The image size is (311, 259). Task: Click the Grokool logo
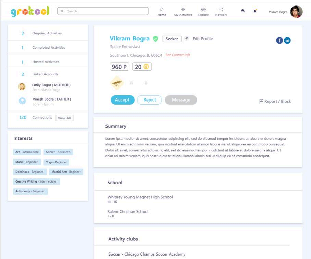tap(30, 11)
